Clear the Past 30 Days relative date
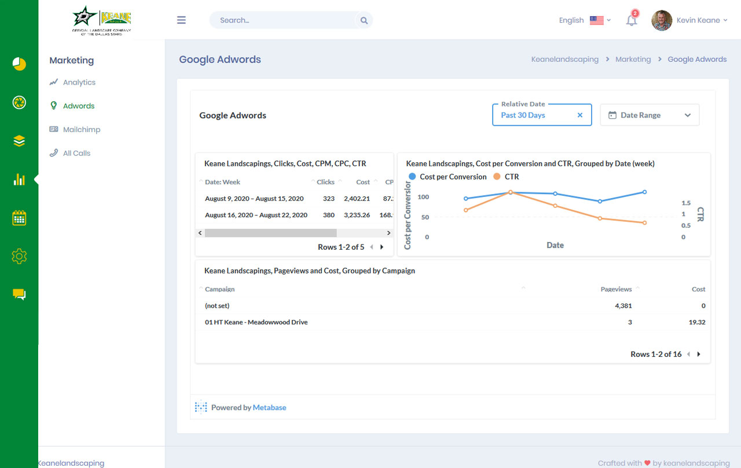This screenshot has height=468, width=741. (x=580, y=115)
